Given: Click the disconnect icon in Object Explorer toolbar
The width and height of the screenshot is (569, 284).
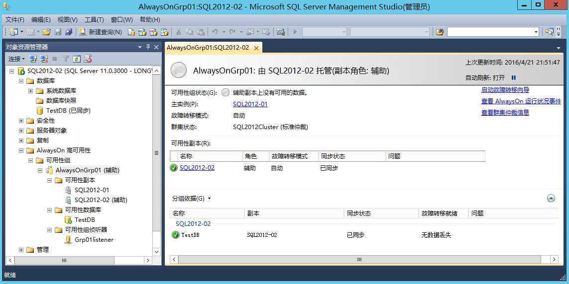Looking at the screenshot, I should (44, 59).
